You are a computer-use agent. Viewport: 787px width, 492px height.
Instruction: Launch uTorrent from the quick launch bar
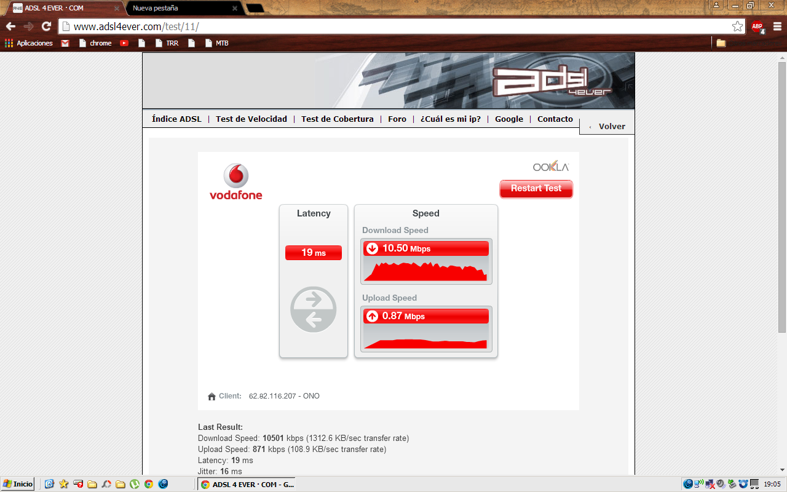click(134, 483)
